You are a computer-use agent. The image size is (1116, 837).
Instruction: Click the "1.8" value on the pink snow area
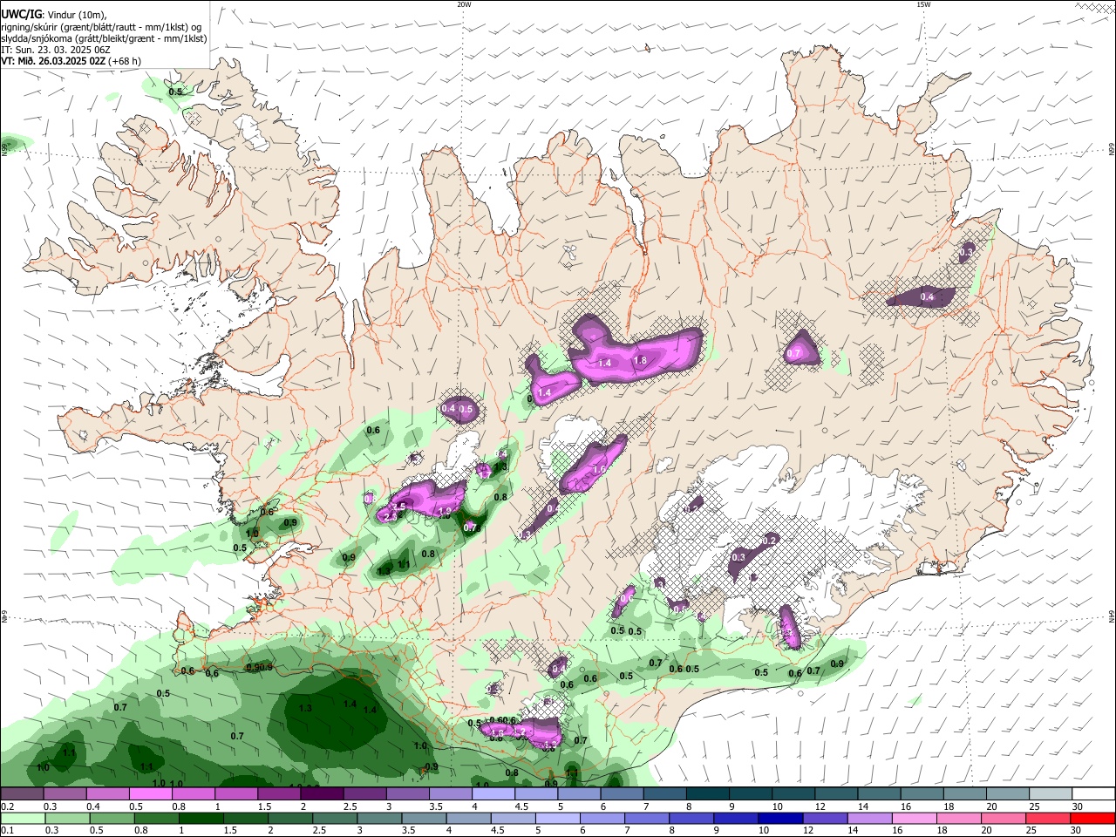tap(640, 361)
